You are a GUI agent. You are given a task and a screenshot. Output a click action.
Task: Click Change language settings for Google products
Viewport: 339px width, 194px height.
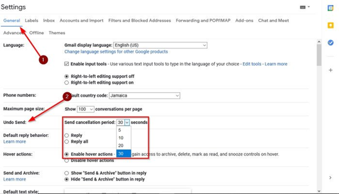[116, 52]
